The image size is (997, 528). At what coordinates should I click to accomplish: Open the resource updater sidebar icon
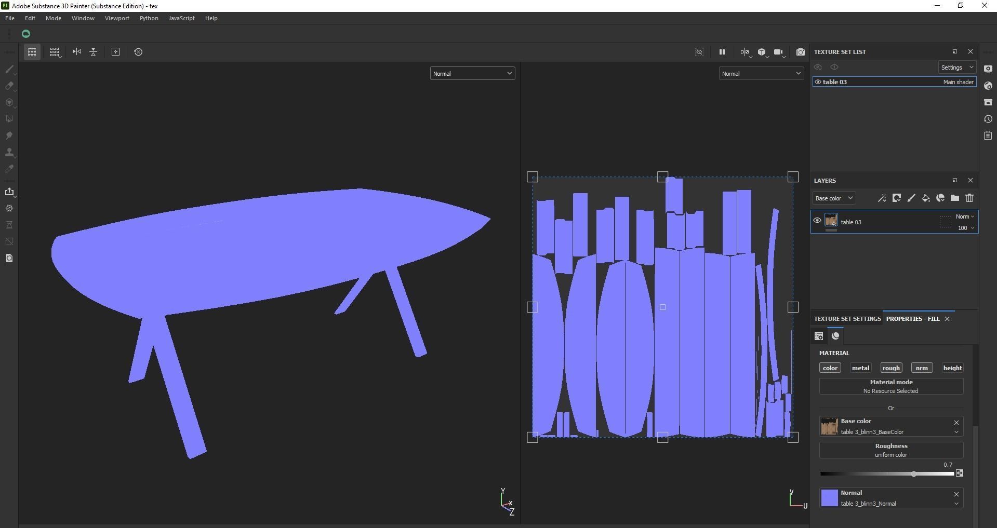9,258
